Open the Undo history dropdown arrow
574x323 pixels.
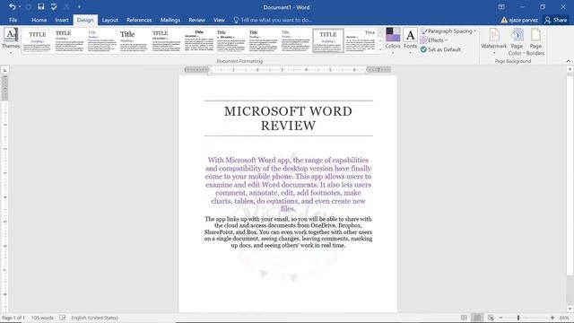[x=20, y=6]
